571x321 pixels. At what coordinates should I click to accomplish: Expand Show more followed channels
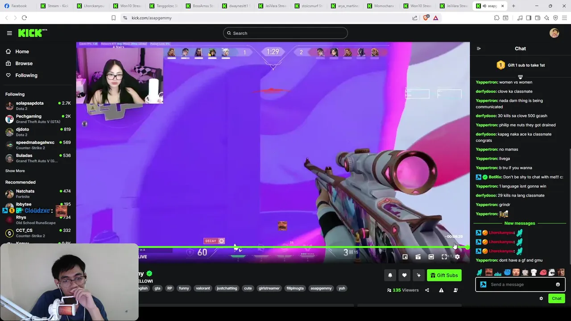15,171
